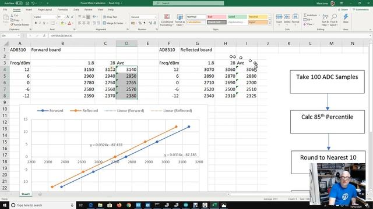373x209 pixels.
Task: Click the Name Box showing D4
Action: tap(10, 35)
